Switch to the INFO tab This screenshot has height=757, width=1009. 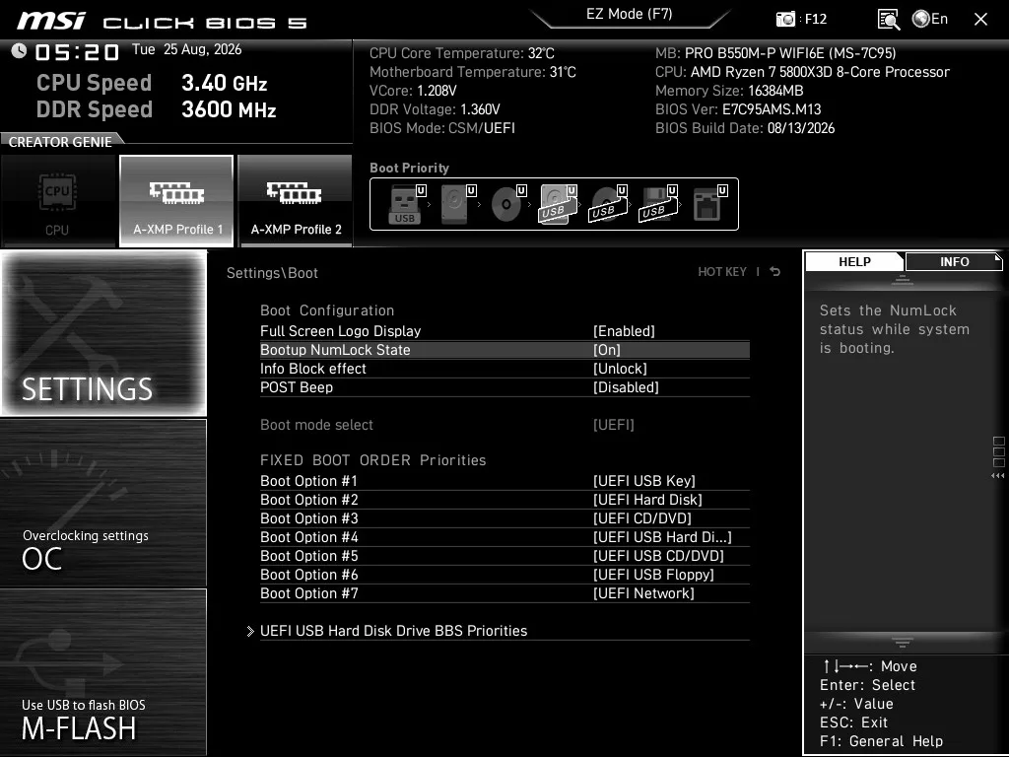954,262
